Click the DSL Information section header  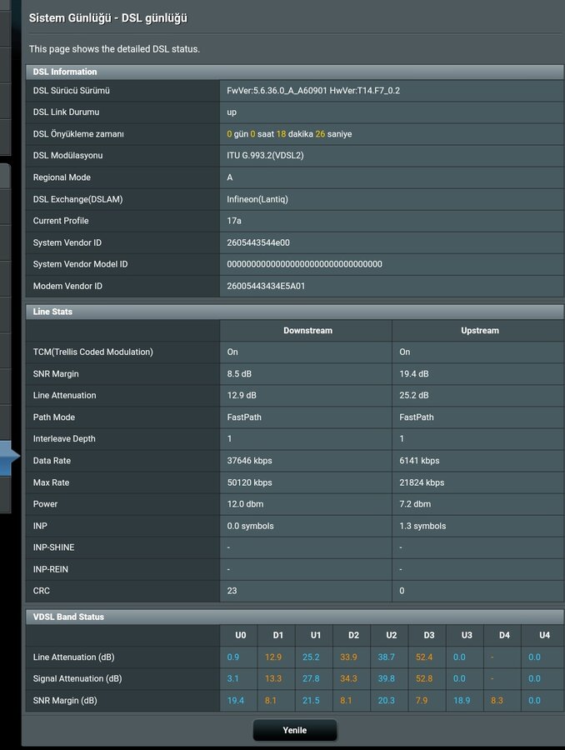point(65,72)
